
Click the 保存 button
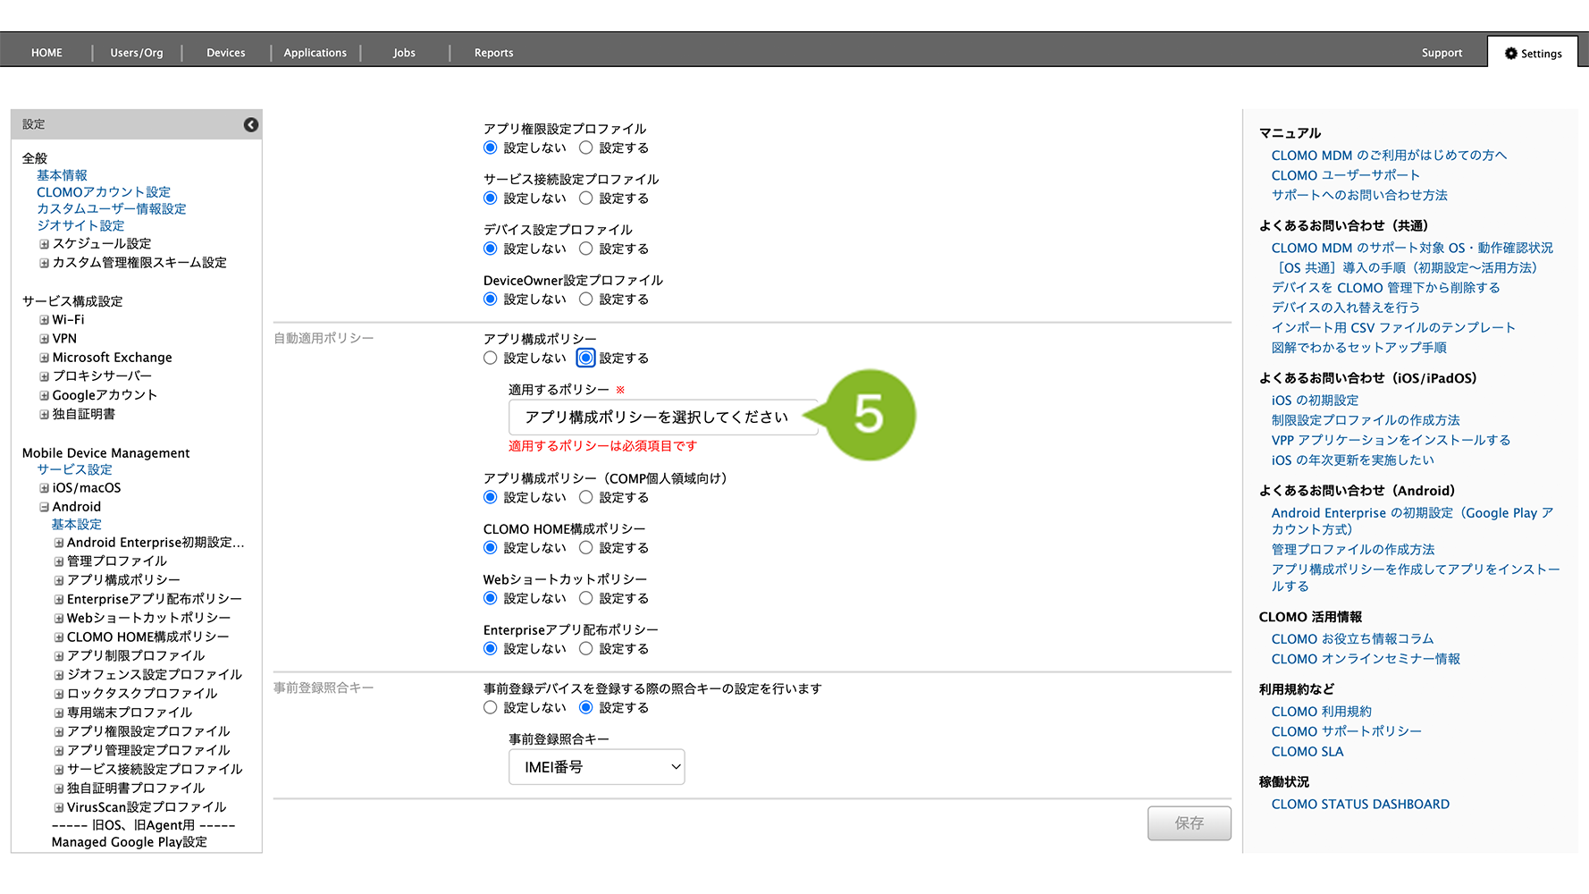1189,823
